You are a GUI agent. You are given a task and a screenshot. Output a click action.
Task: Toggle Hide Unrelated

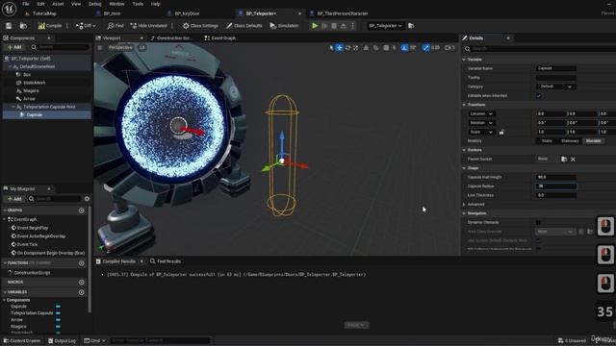pos(148,26)
